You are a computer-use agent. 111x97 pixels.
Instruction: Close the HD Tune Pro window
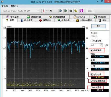click(x=108, y=1)
